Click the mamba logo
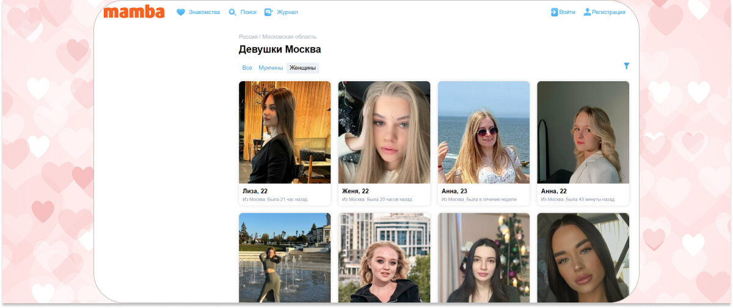The image size is (733, 308). coord(134,12)
